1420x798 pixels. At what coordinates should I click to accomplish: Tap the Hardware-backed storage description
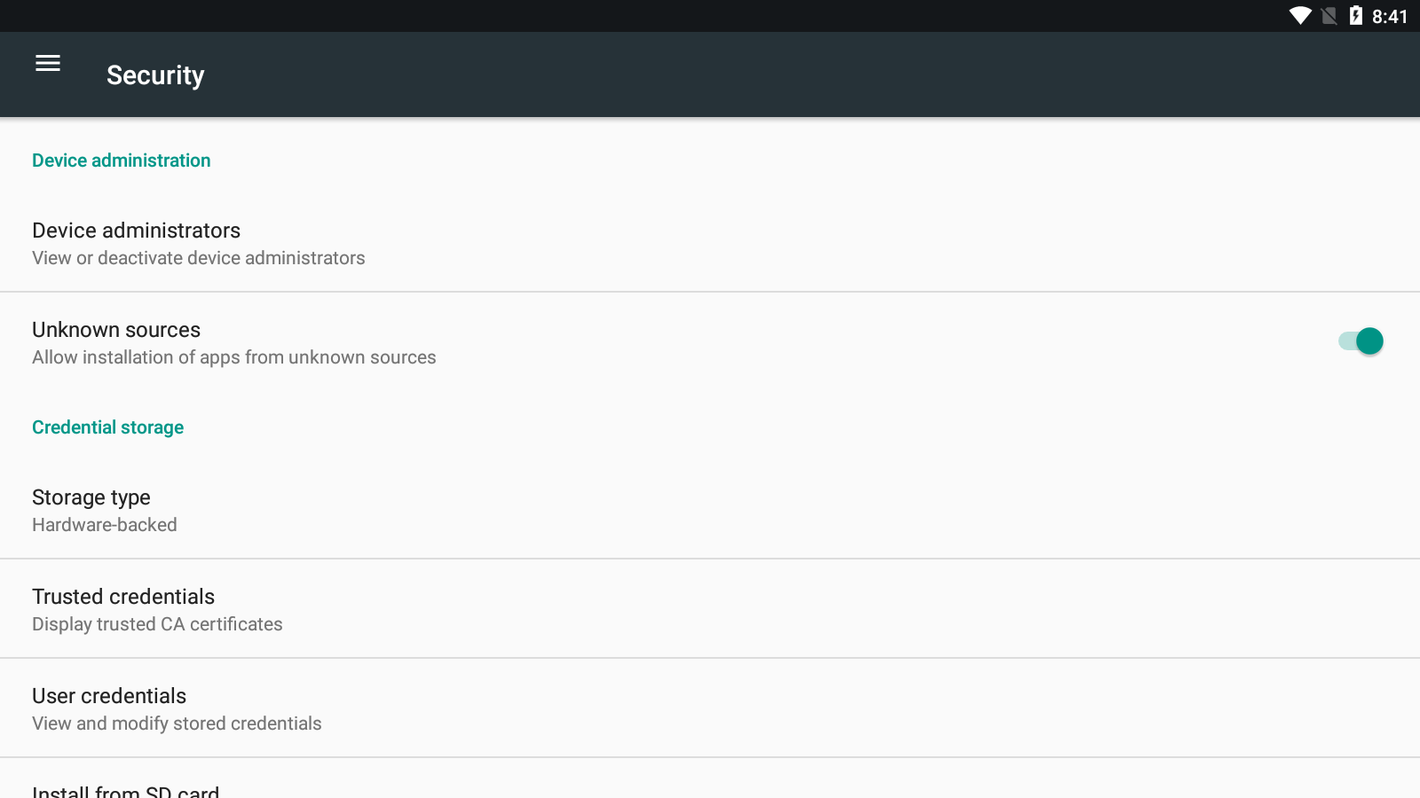point(105,525)
